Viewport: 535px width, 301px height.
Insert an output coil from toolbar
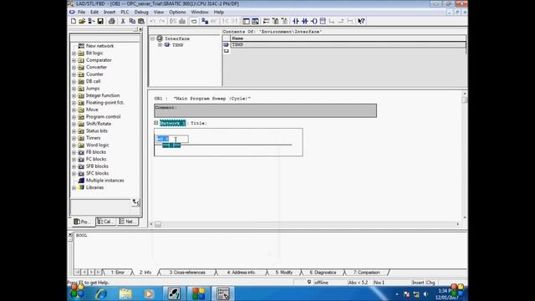tap(314, 21)
